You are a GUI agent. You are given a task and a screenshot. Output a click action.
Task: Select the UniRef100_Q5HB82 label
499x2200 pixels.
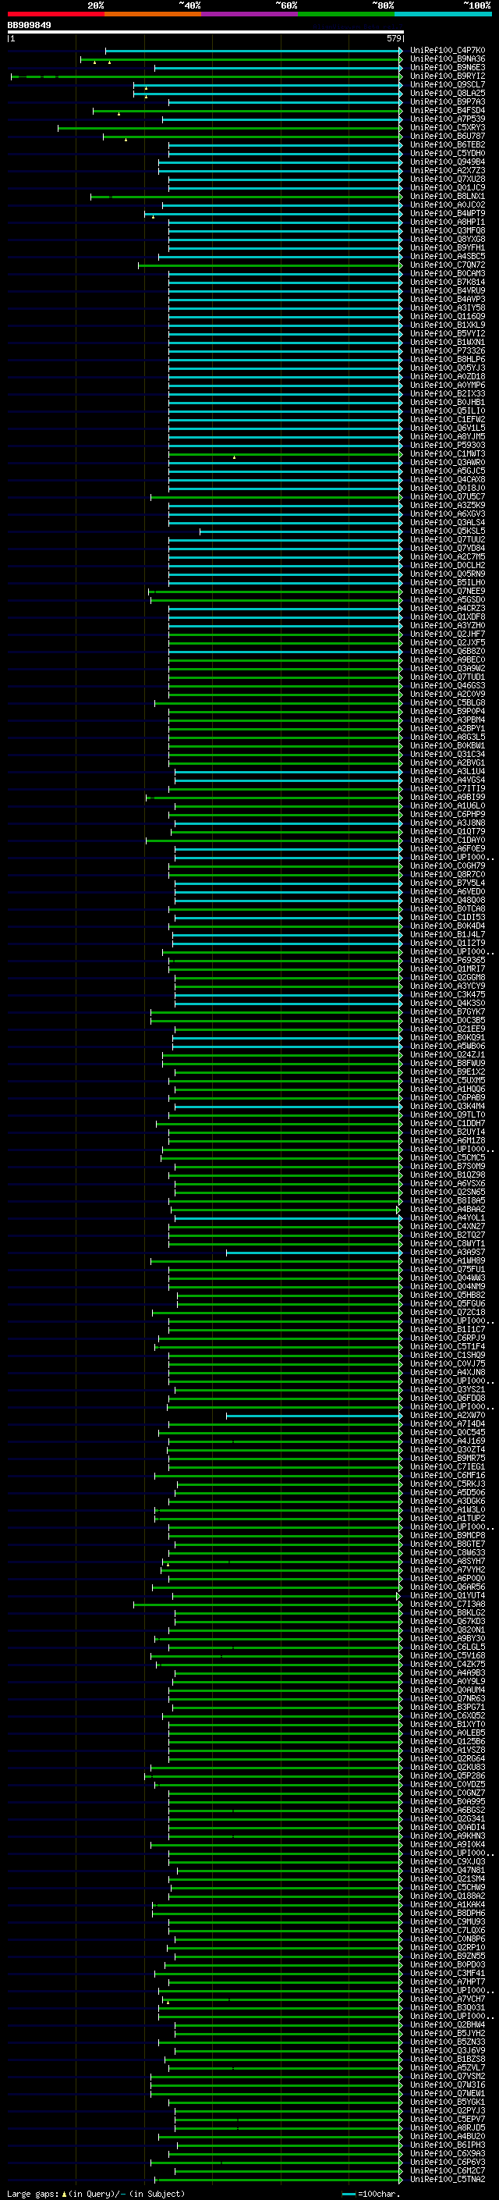(x=447, y=1295)
